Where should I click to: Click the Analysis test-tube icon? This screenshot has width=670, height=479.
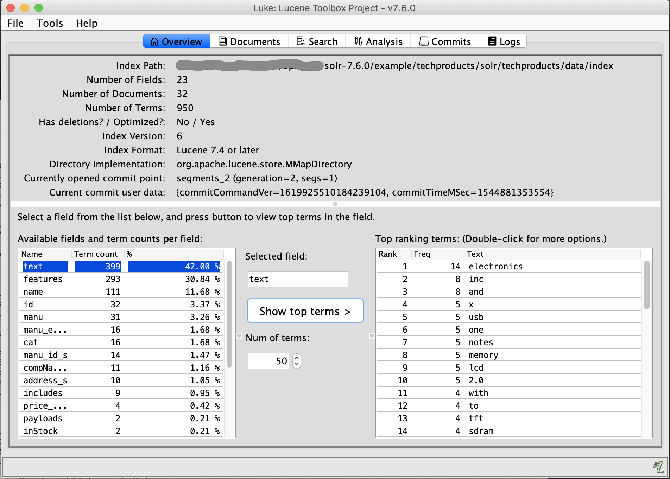click(x=358, y=41)
